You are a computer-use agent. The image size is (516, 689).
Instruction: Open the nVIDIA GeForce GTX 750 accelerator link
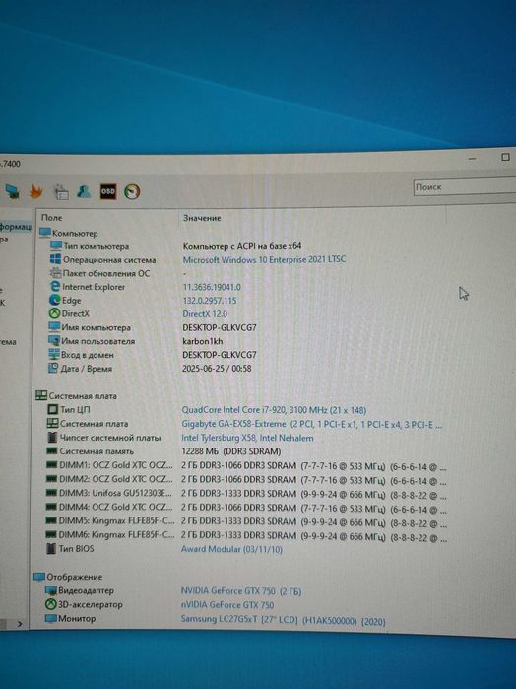tap(227, 605)
